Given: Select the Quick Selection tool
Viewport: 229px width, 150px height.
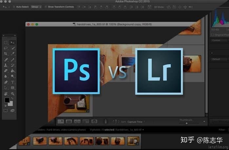Looking at the screenshot, I should tap(12, 48).
